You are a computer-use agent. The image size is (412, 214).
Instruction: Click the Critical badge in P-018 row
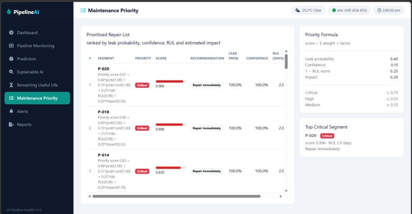coord(142,128)
